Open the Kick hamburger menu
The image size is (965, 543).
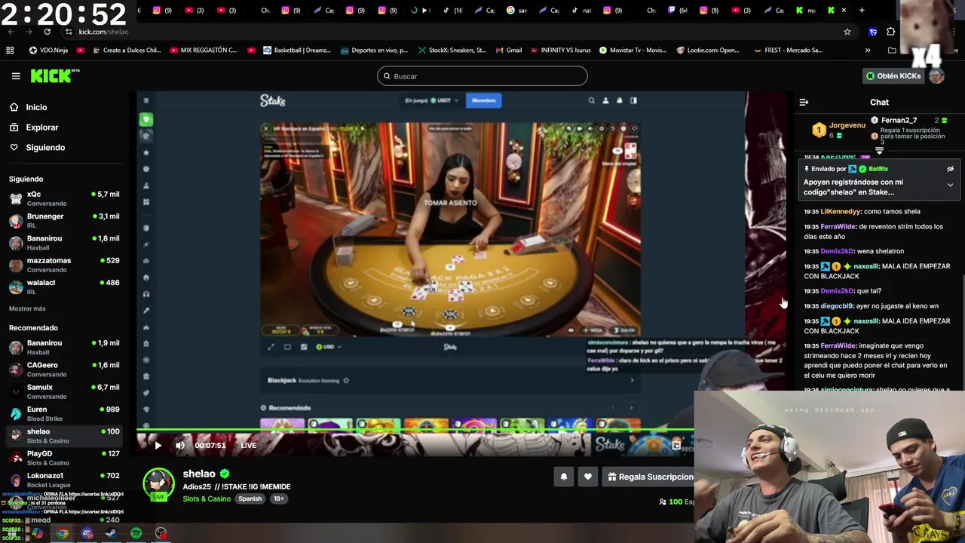(16, 76)
